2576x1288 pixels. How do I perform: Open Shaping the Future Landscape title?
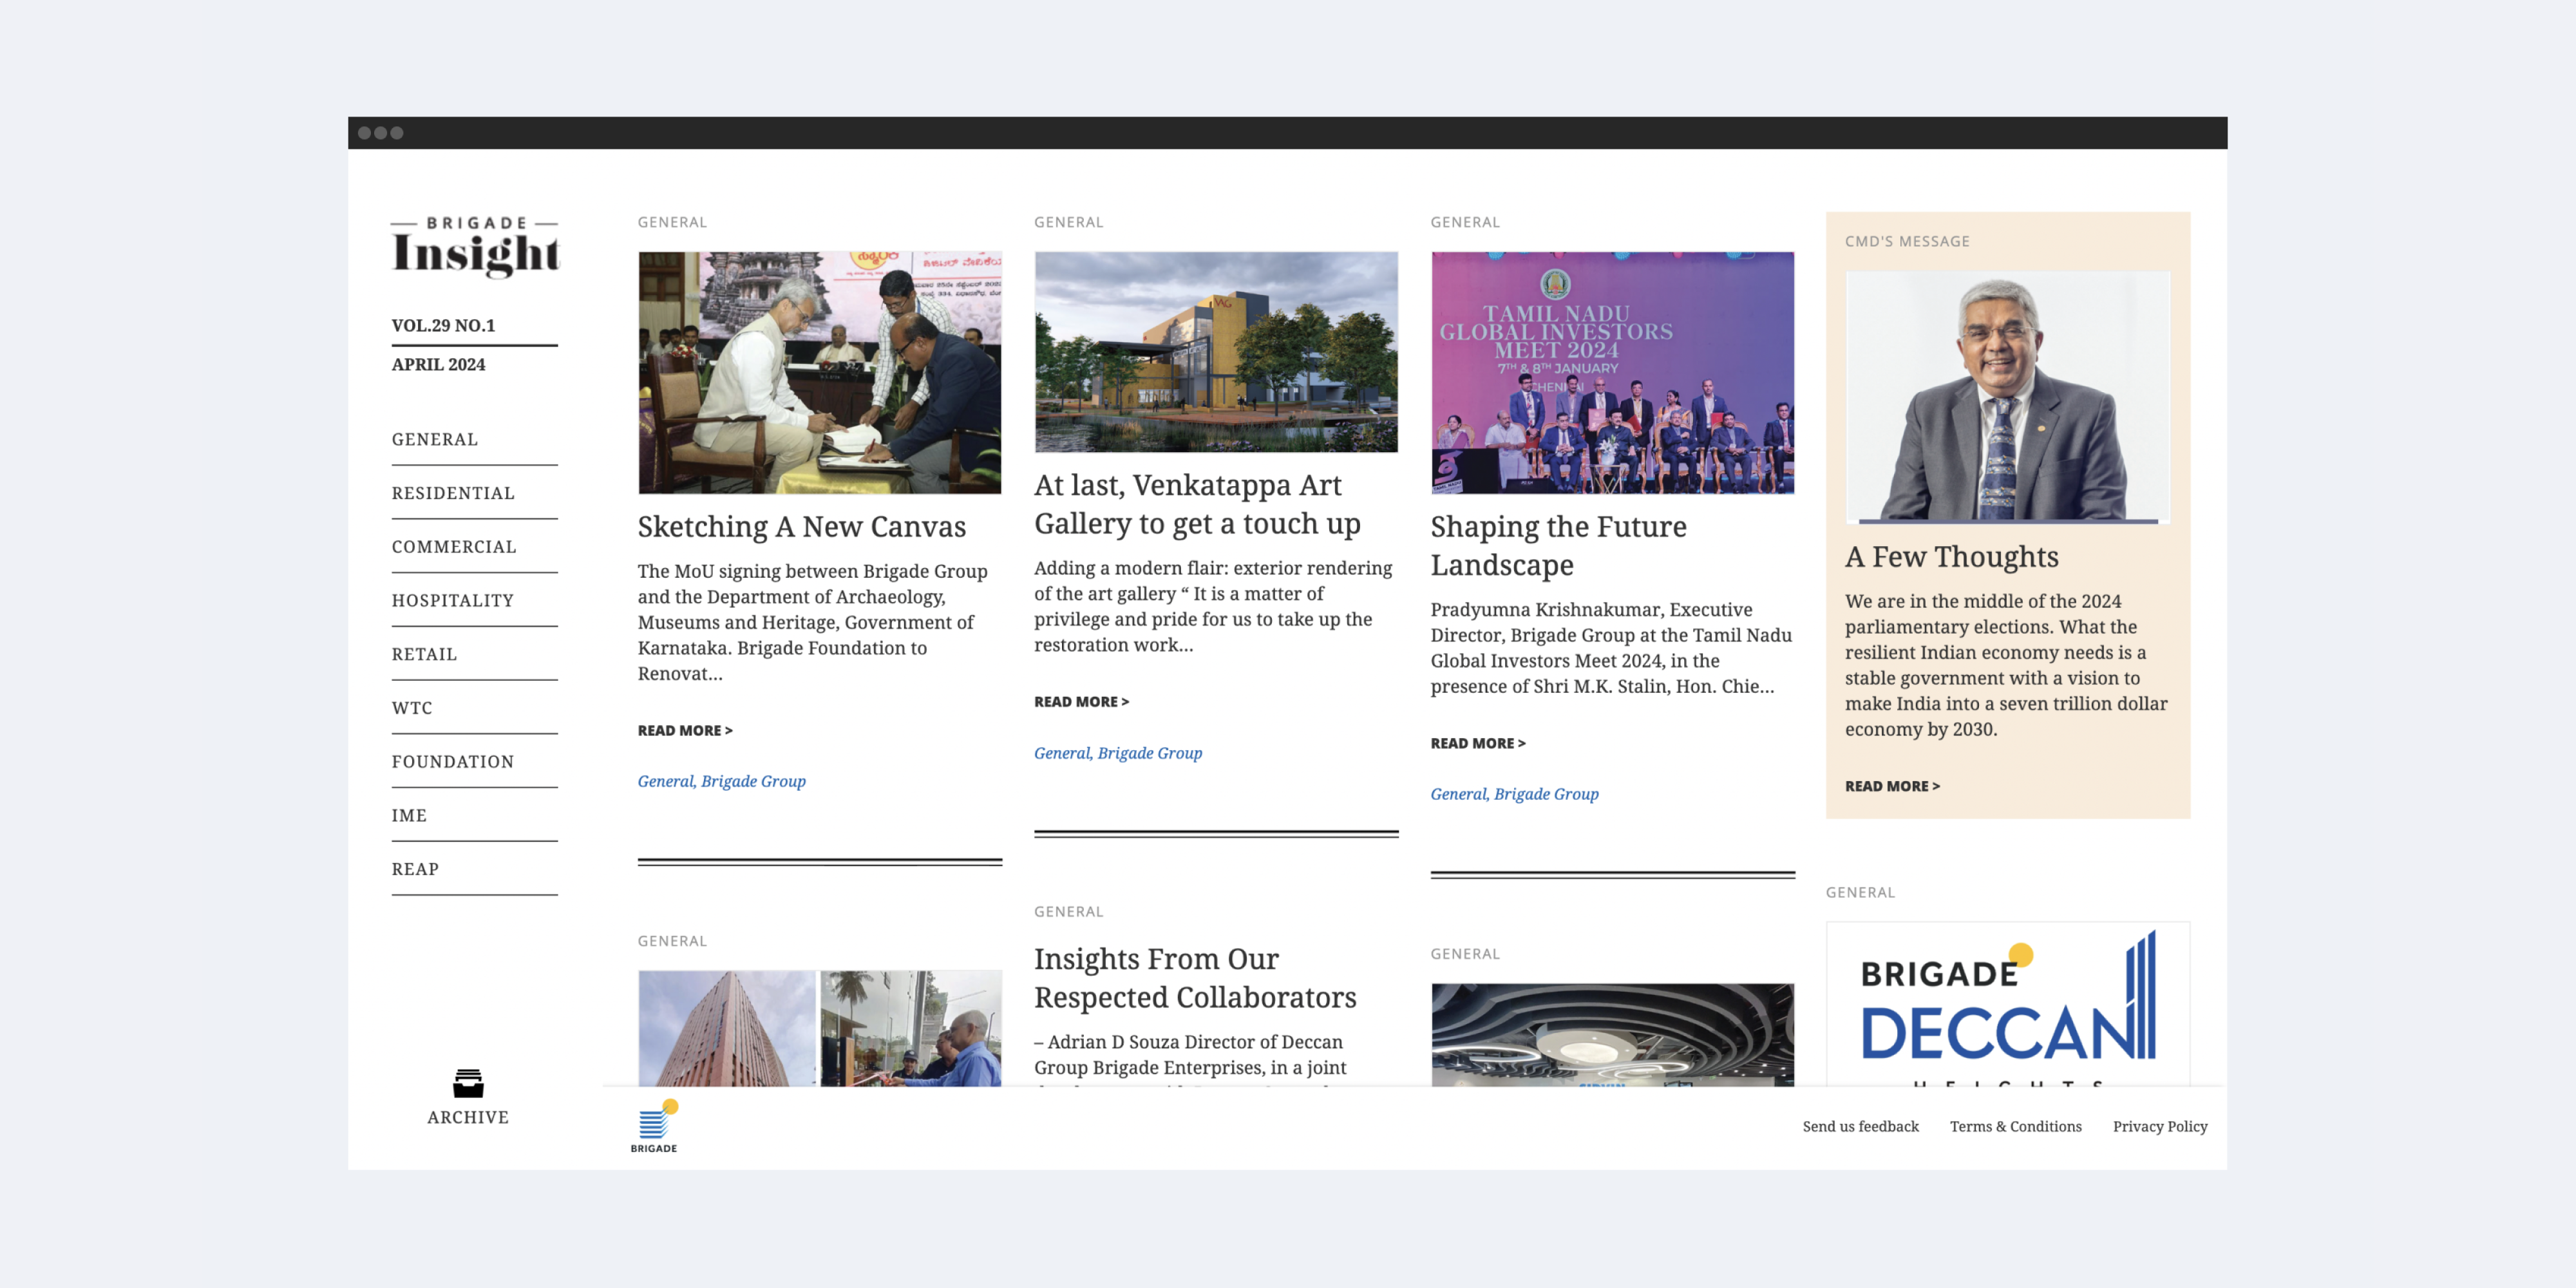point(1558,545)
